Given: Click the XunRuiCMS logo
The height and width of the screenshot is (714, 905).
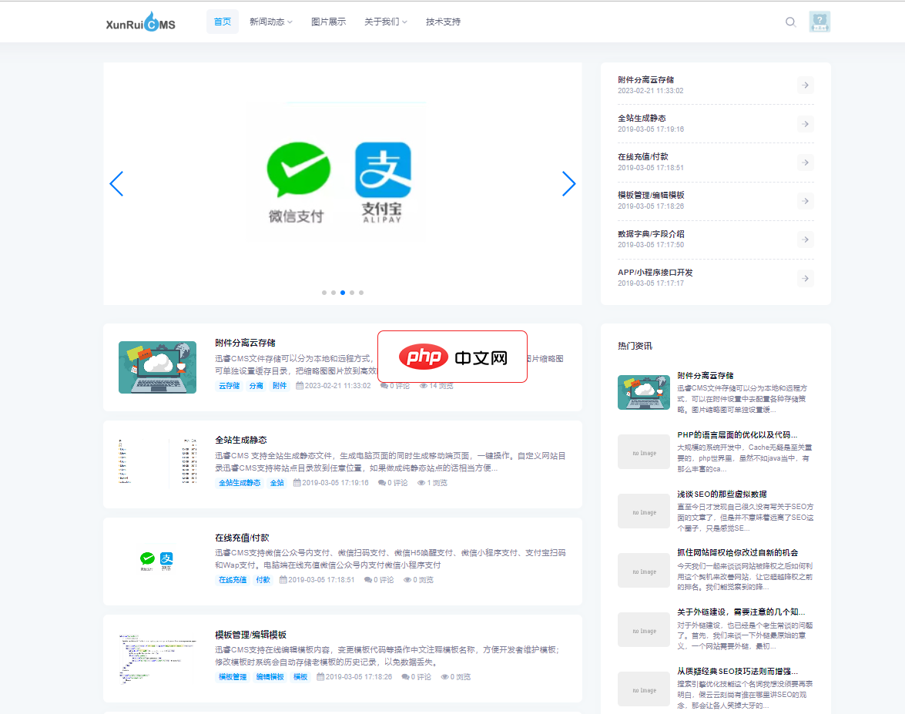Looking at the screenshot, I should point(140,22).
